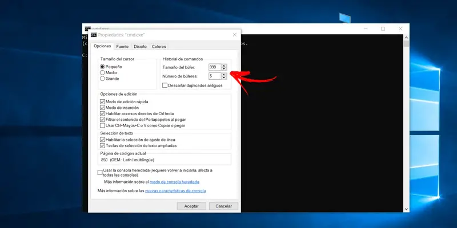Decrease Tamaño del búfer with down arrow
The image size is (457, 228).
pyautogui.click(x=224, y=69)
